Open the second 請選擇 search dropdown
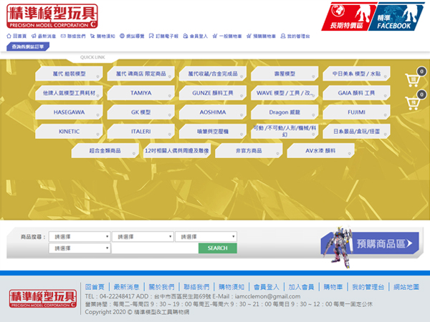430x322 pixels. point(142,237)
